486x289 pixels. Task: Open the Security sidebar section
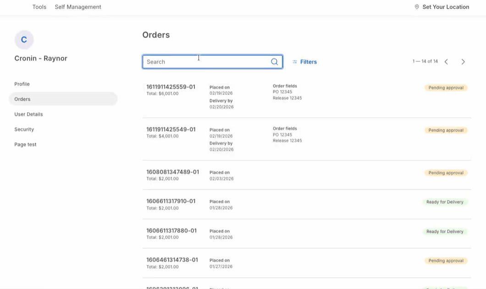coord(24,129)
